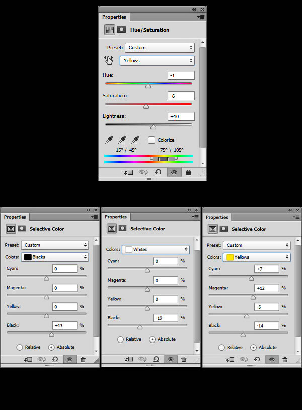This screenshot has width=302, height=410.
Task: Delete adjustment in Yellows Selective Color panel
Action: tap(285, 360)
